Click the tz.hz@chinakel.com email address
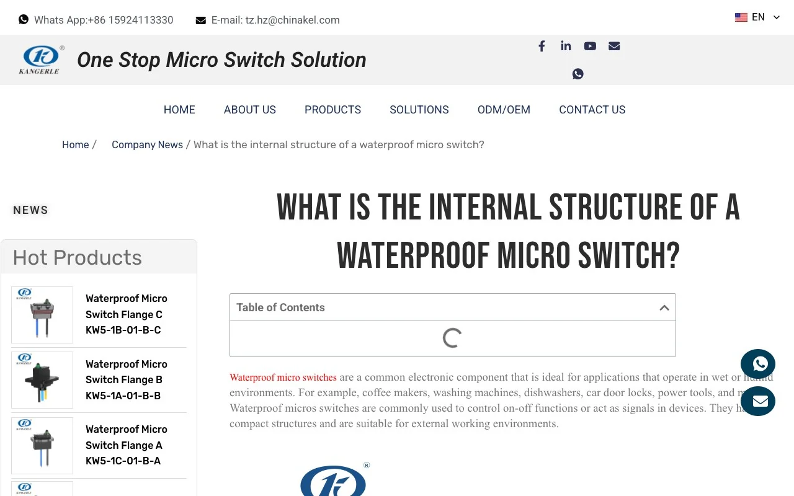The width and height of the screenshot is (794, 496). pos(293,20)
